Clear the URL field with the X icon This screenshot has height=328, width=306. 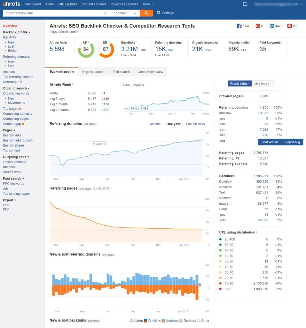[x=105, y=13]
